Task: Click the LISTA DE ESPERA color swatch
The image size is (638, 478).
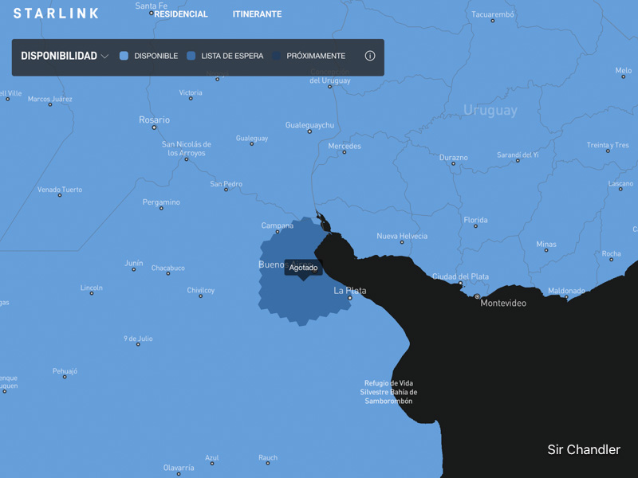Action: 191,57
